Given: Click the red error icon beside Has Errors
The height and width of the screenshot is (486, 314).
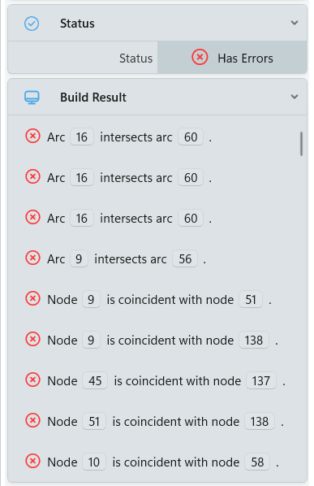Looking at the screenshot, I should click(200, 58).
